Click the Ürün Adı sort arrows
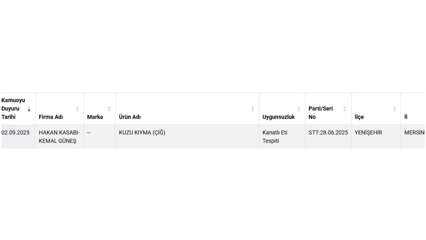This screenshot has height=240, width=426. point(253,109)
